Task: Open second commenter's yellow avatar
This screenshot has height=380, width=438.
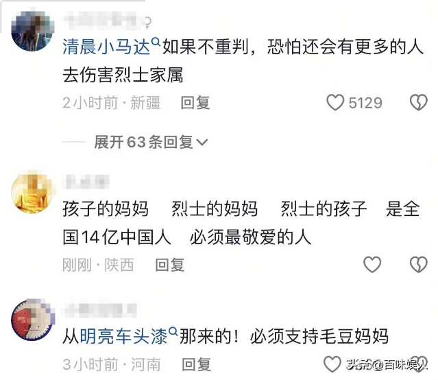Action: pos(32,192)
